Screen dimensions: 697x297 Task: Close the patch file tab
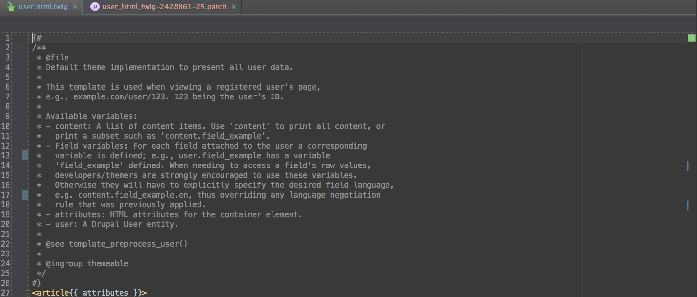[x=234, y=6]
